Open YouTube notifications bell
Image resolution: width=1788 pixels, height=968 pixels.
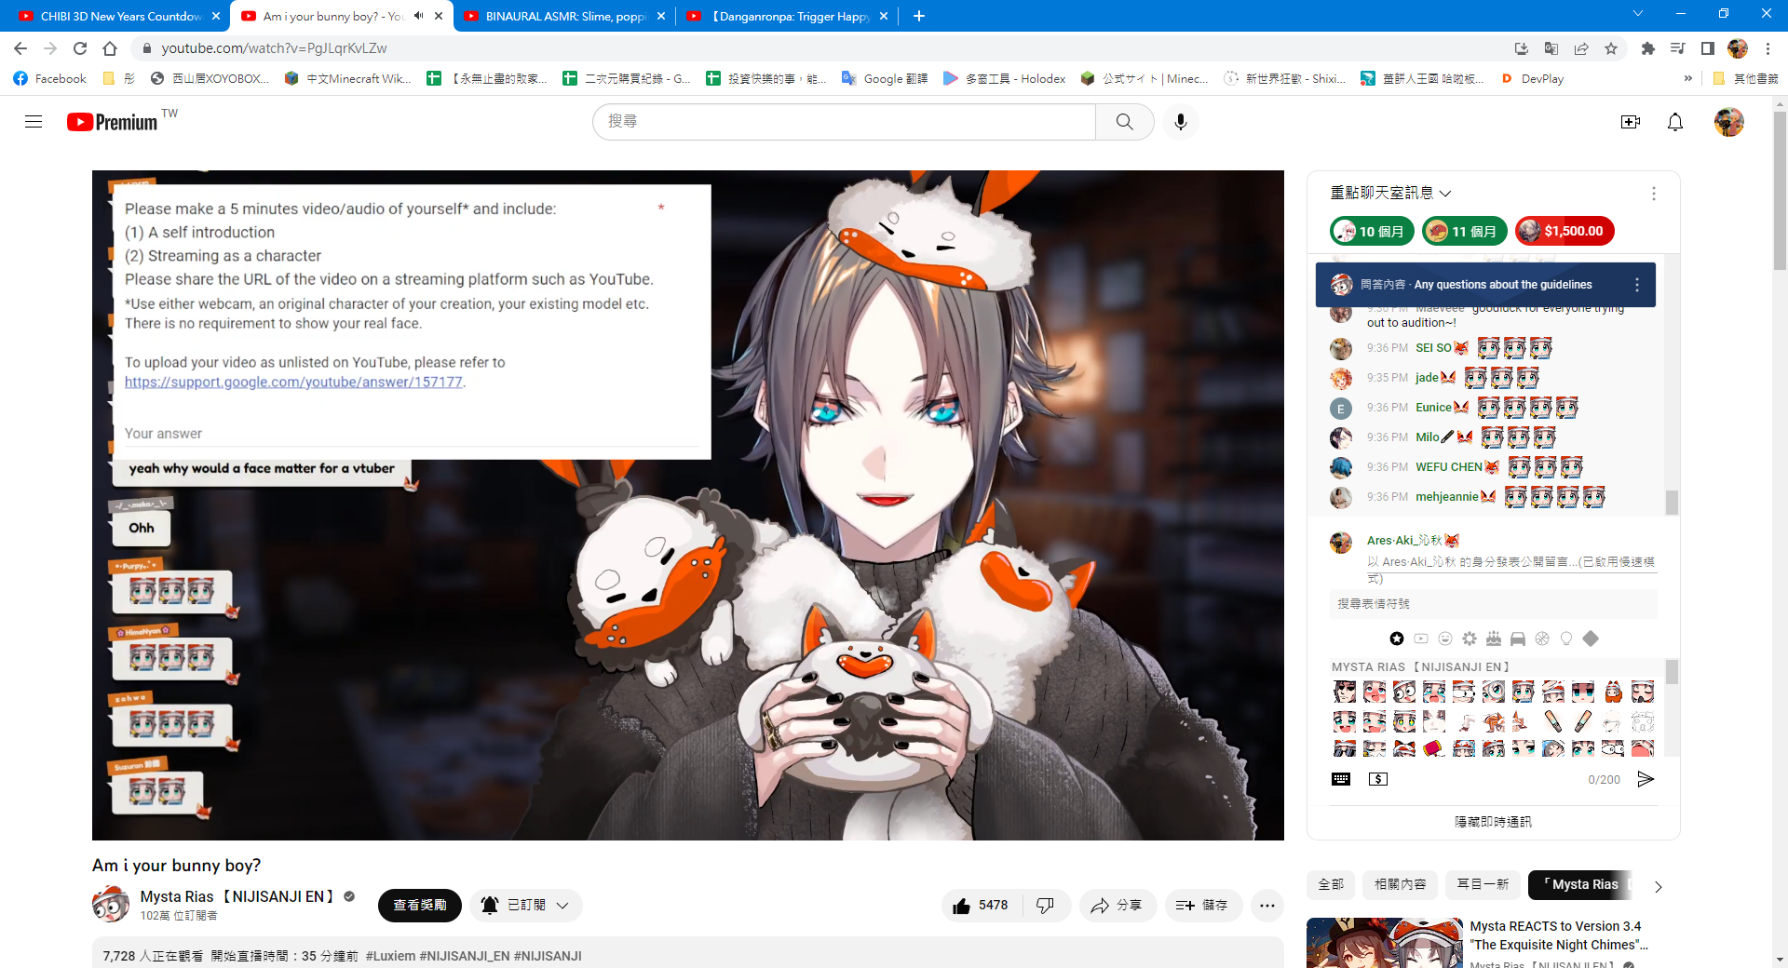click(1675, 122)
